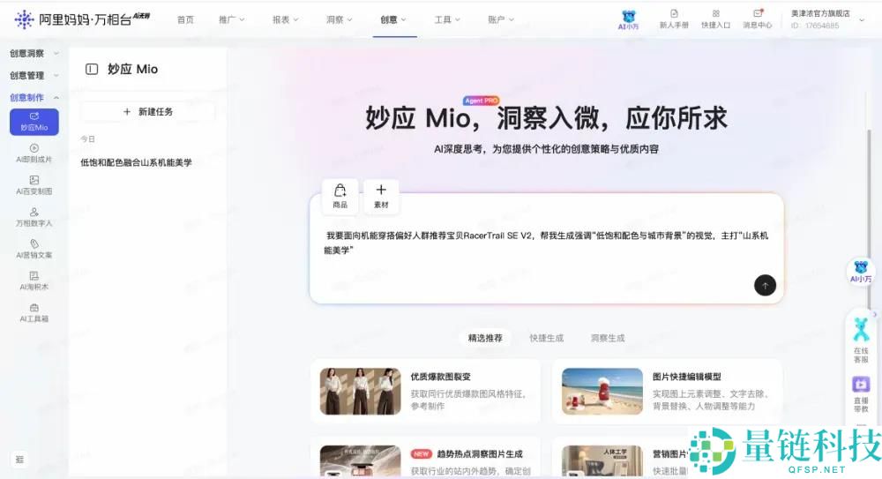
Task: Go to 首页 home
Action: click(185, 19)
